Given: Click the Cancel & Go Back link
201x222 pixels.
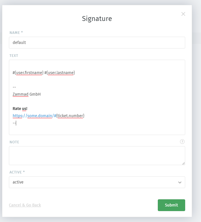Looking at the screenshot, I should click(x=25, y=205).
